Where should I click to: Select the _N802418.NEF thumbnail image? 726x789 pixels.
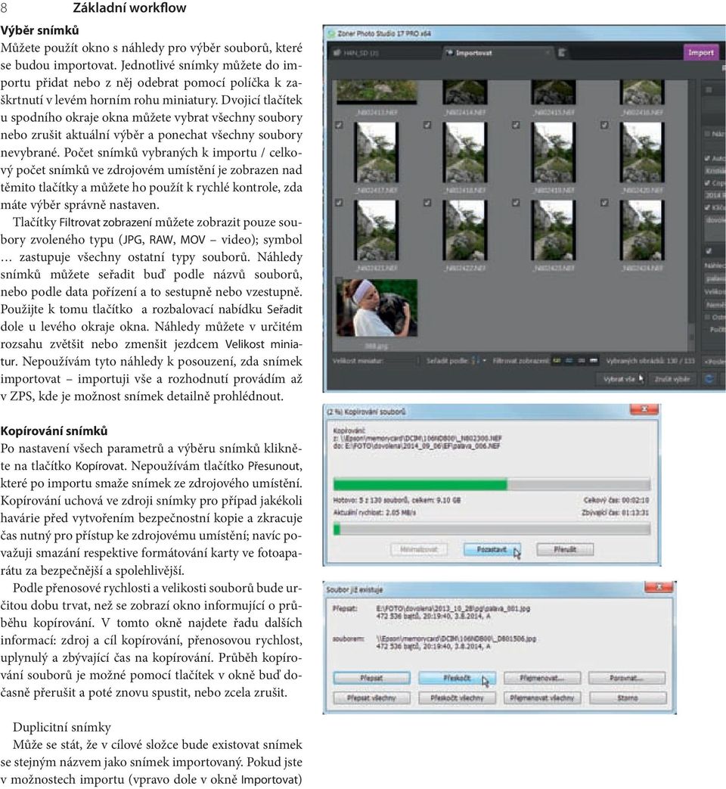[465, 153]
